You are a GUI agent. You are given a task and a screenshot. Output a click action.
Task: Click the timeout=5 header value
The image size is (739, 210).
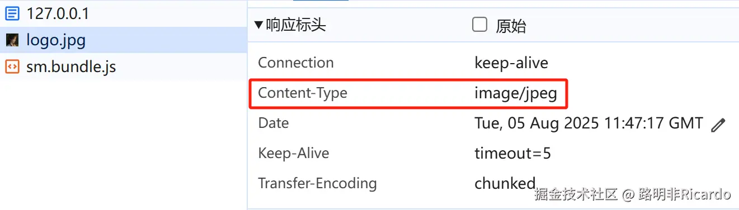point(513,153)
